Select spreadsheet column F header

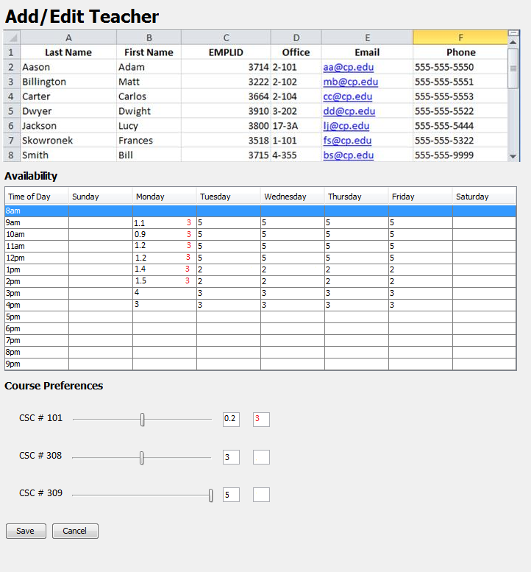[460, 38]
